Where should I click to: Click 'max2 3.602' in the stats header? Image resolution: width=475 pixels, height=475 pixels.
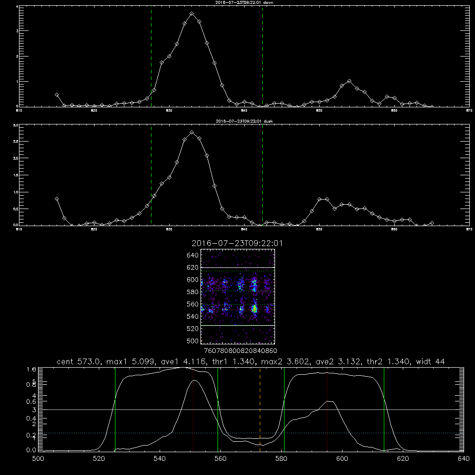[285, 361]
